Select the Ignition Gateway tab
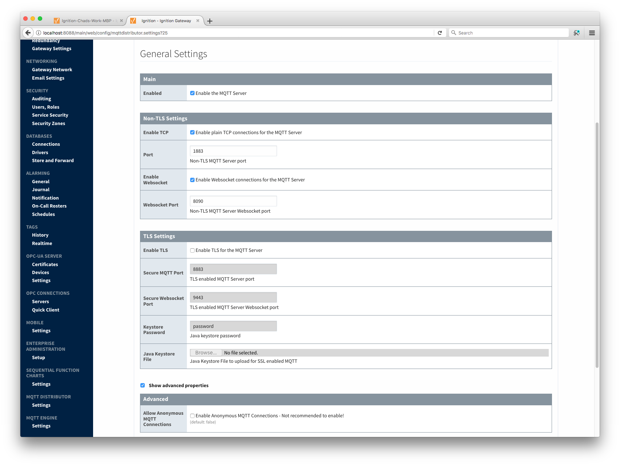This screenshot has width=620, height=466. tap(165, 21)
